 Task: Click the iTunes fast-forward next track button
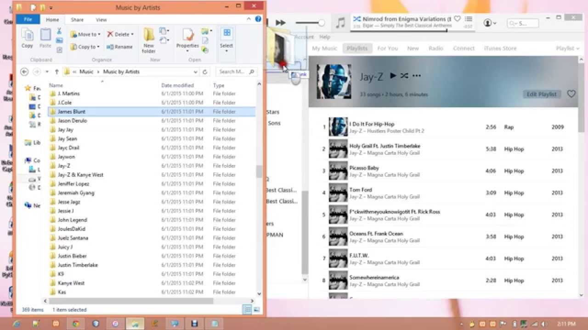(x=280, y=22)
